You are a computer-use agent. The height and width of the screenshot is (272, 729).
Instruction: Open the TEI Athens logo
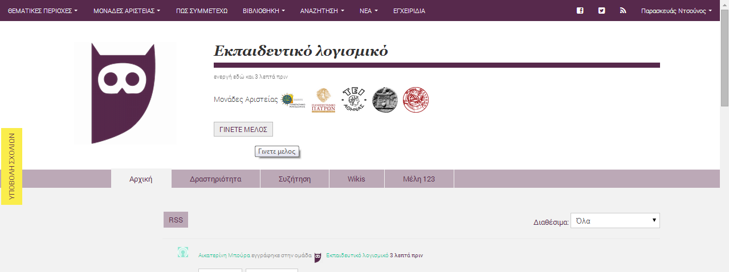353,100
